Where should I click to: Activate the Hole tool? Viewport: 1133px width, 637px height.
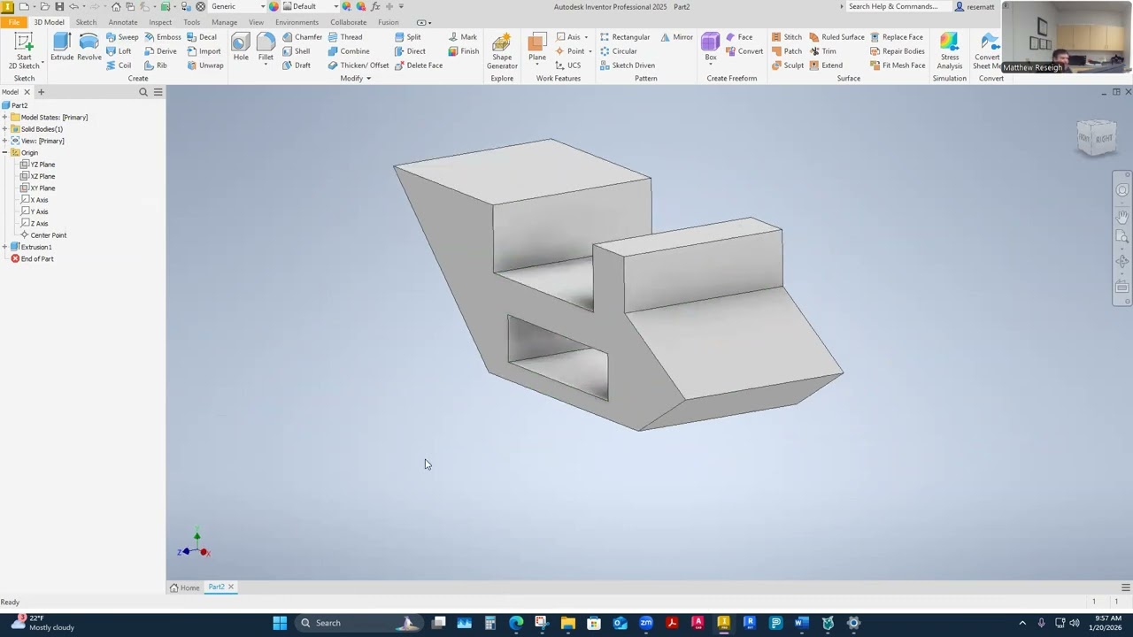pyautogui.click(x=241, y=47)
